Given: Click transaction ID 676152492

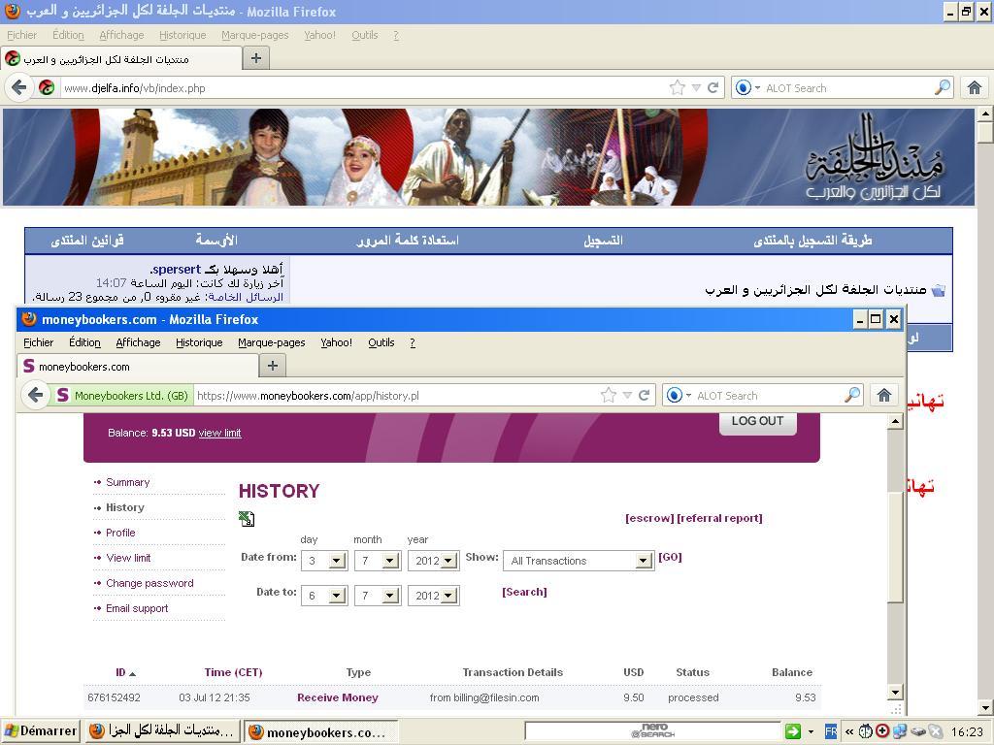Looking at the screenshot, I should [x=115, y=697].
